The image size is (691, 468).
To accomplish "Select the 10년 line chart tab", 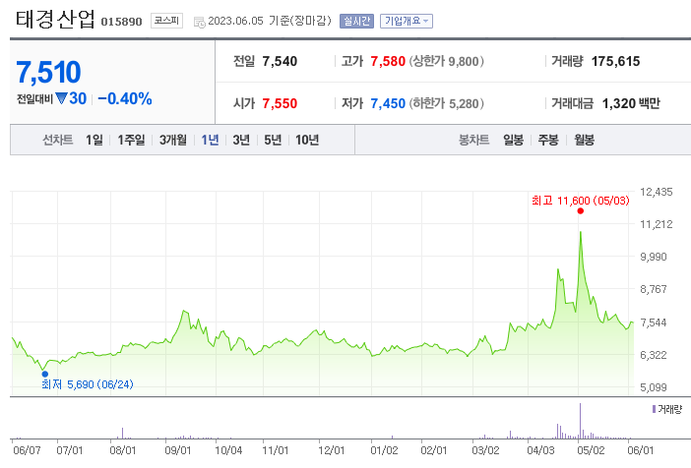I will pos(307,140).
